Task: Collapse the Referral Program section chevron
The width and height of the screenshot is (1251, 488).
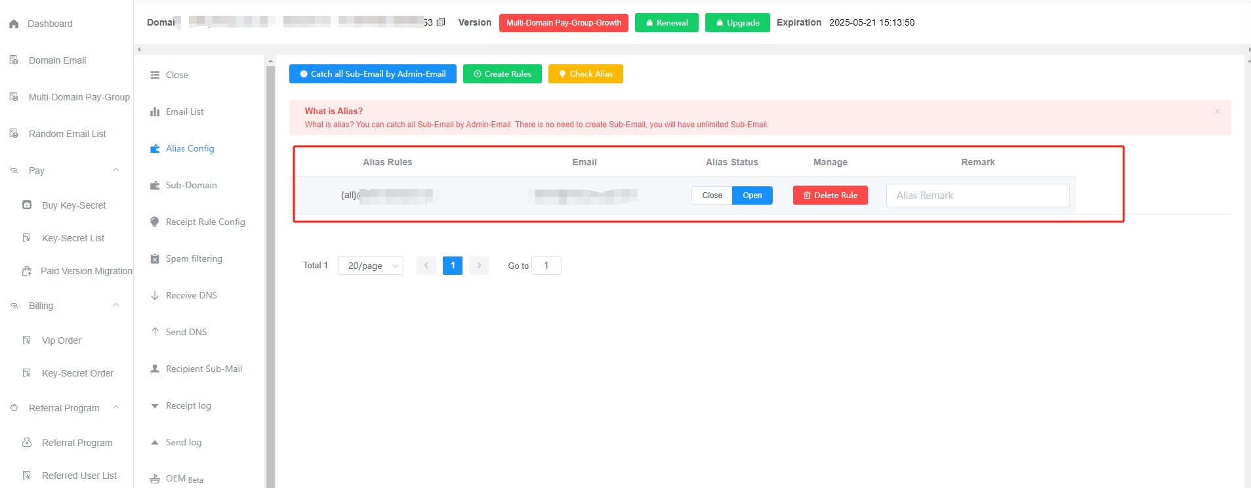Action: click(116, 407)
